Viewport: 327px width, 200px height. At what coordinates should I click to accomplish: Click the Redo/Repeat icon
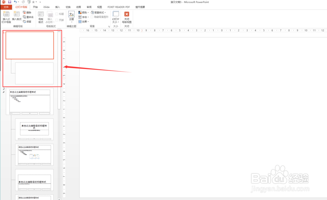pyautogui.click(x=23, y=2)
